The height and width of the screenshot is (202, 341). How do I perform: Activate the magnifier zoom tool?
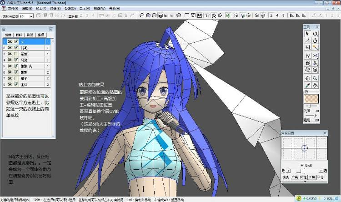click(x=315, y=78)
